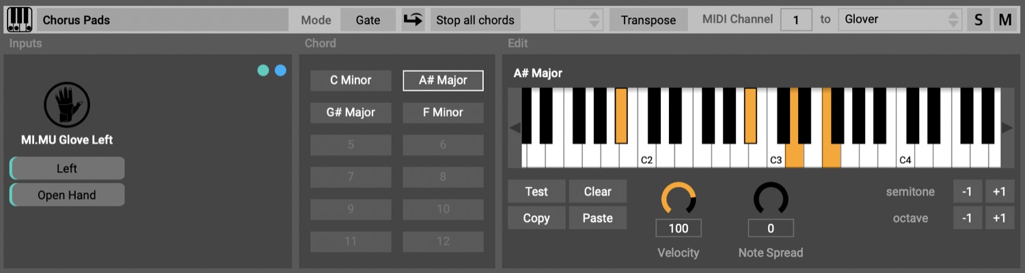Toggle the Gate mode button
Screen dimensions: 1025x273
pos(368,20)
